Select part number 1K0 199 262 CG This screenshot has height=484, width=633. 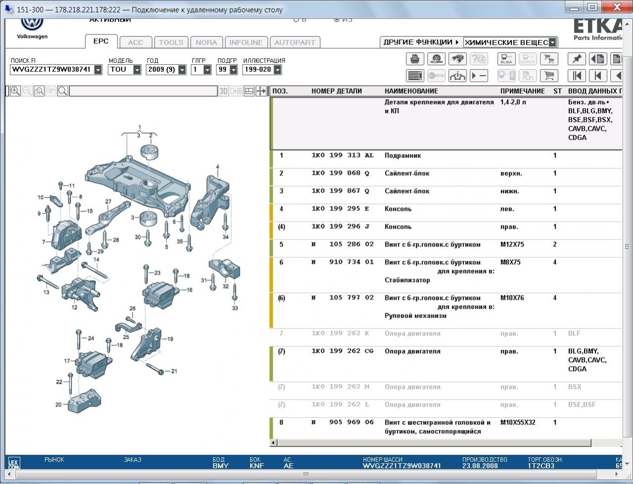pos(342,351)
